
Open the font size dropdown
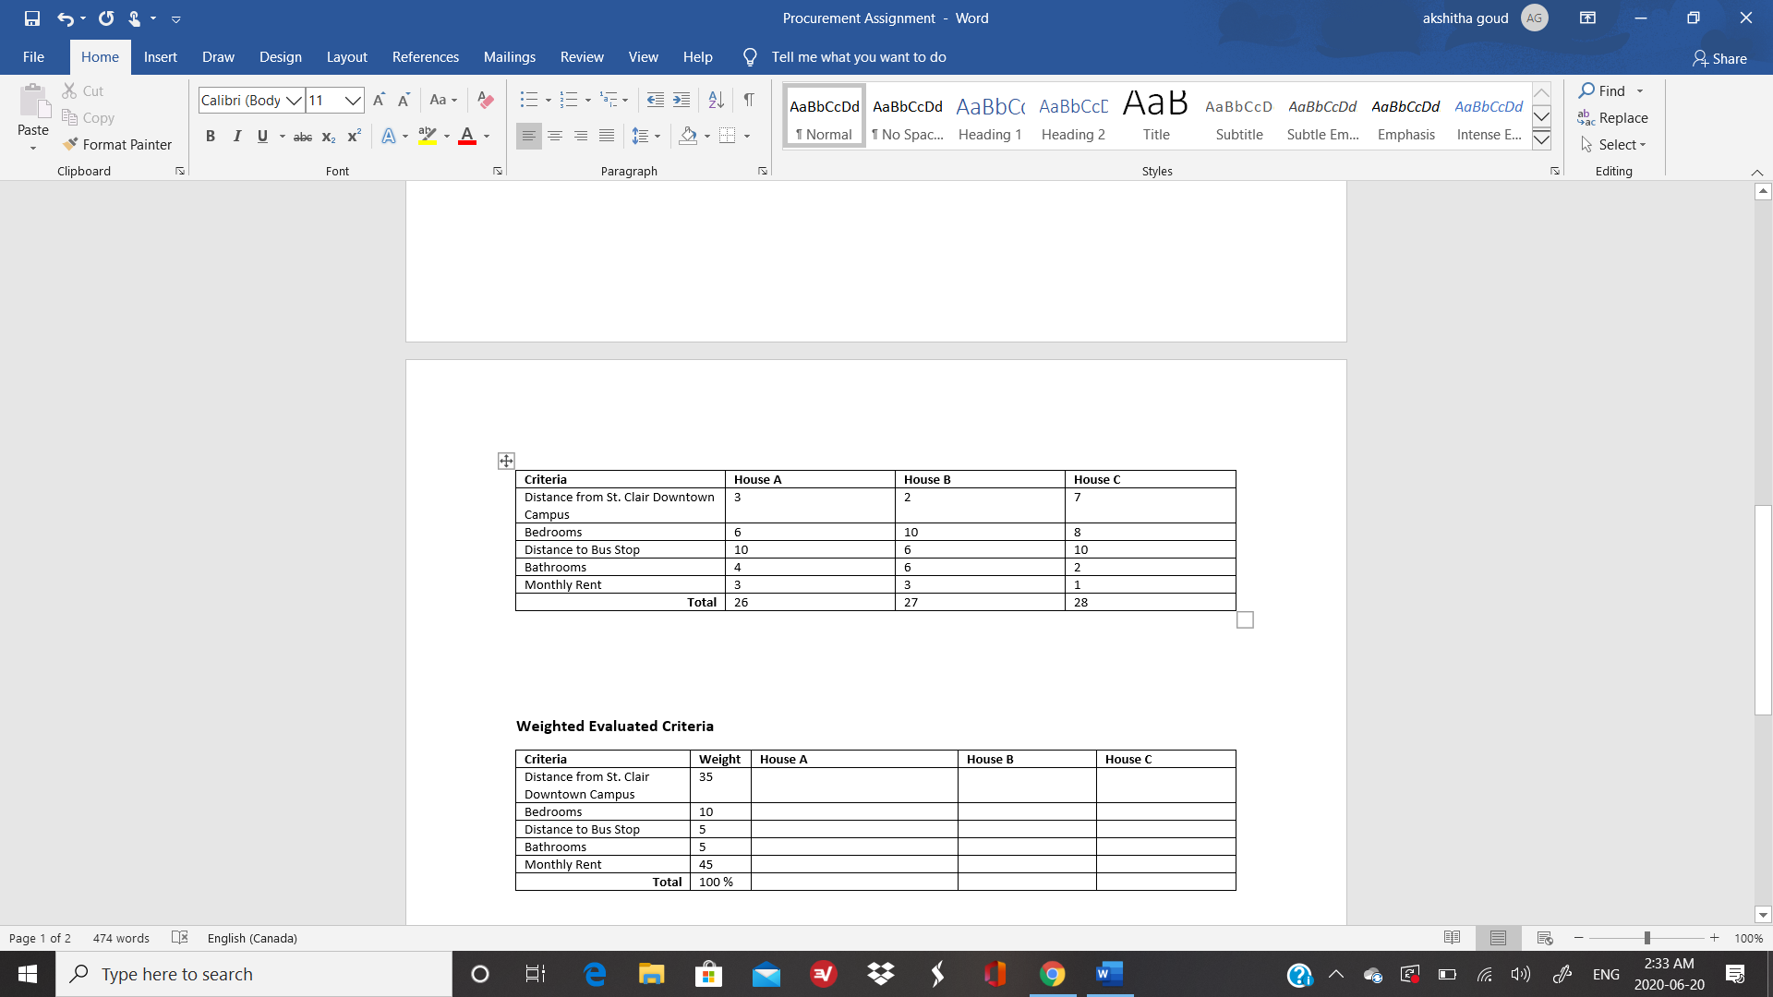(x=353, y=100)
